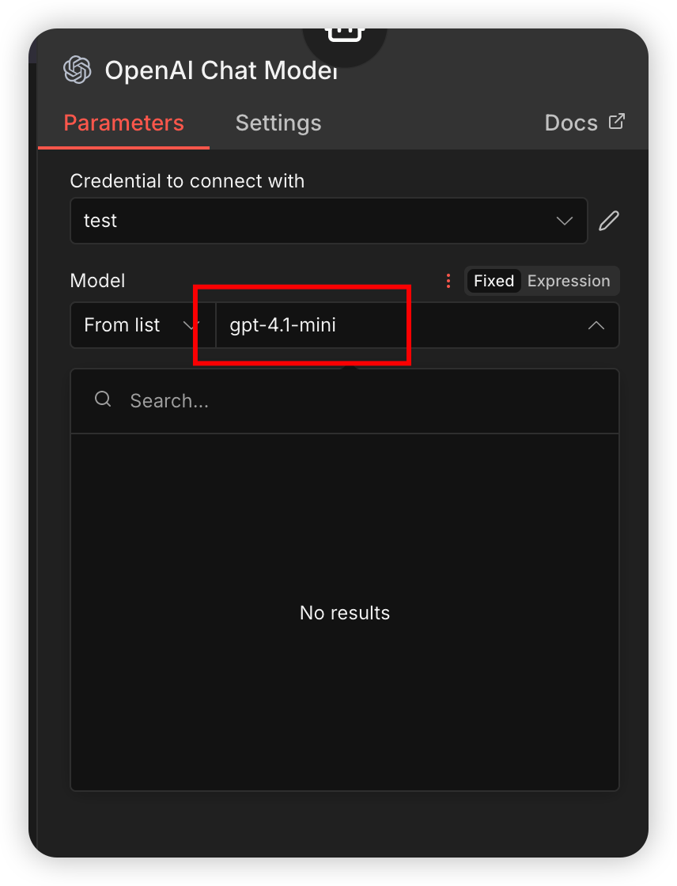Click the 'Credential to connect with' label
Screen dimensions: 677x886
coord(187,181)
